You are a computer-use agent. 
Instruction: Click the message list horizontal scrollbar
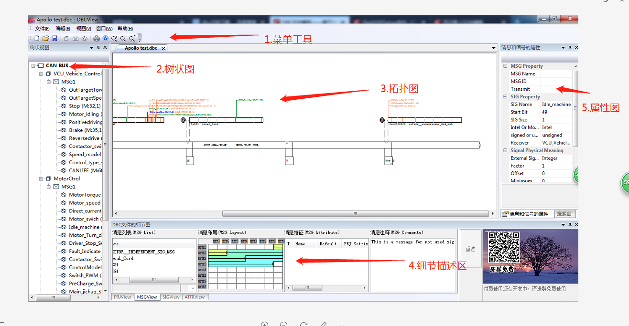(x=153, y=279)
